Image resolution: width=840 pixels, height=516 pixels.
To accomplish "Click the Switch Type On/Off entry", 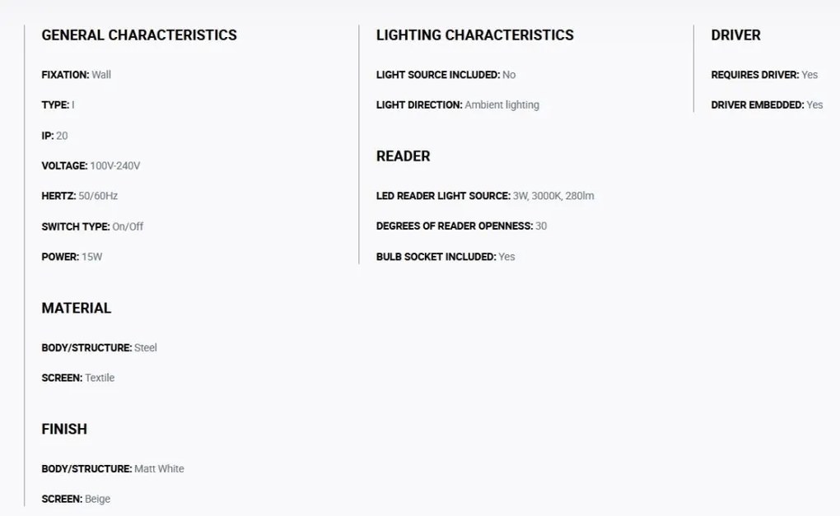I will pyautogui.click(x=92, y=227).
